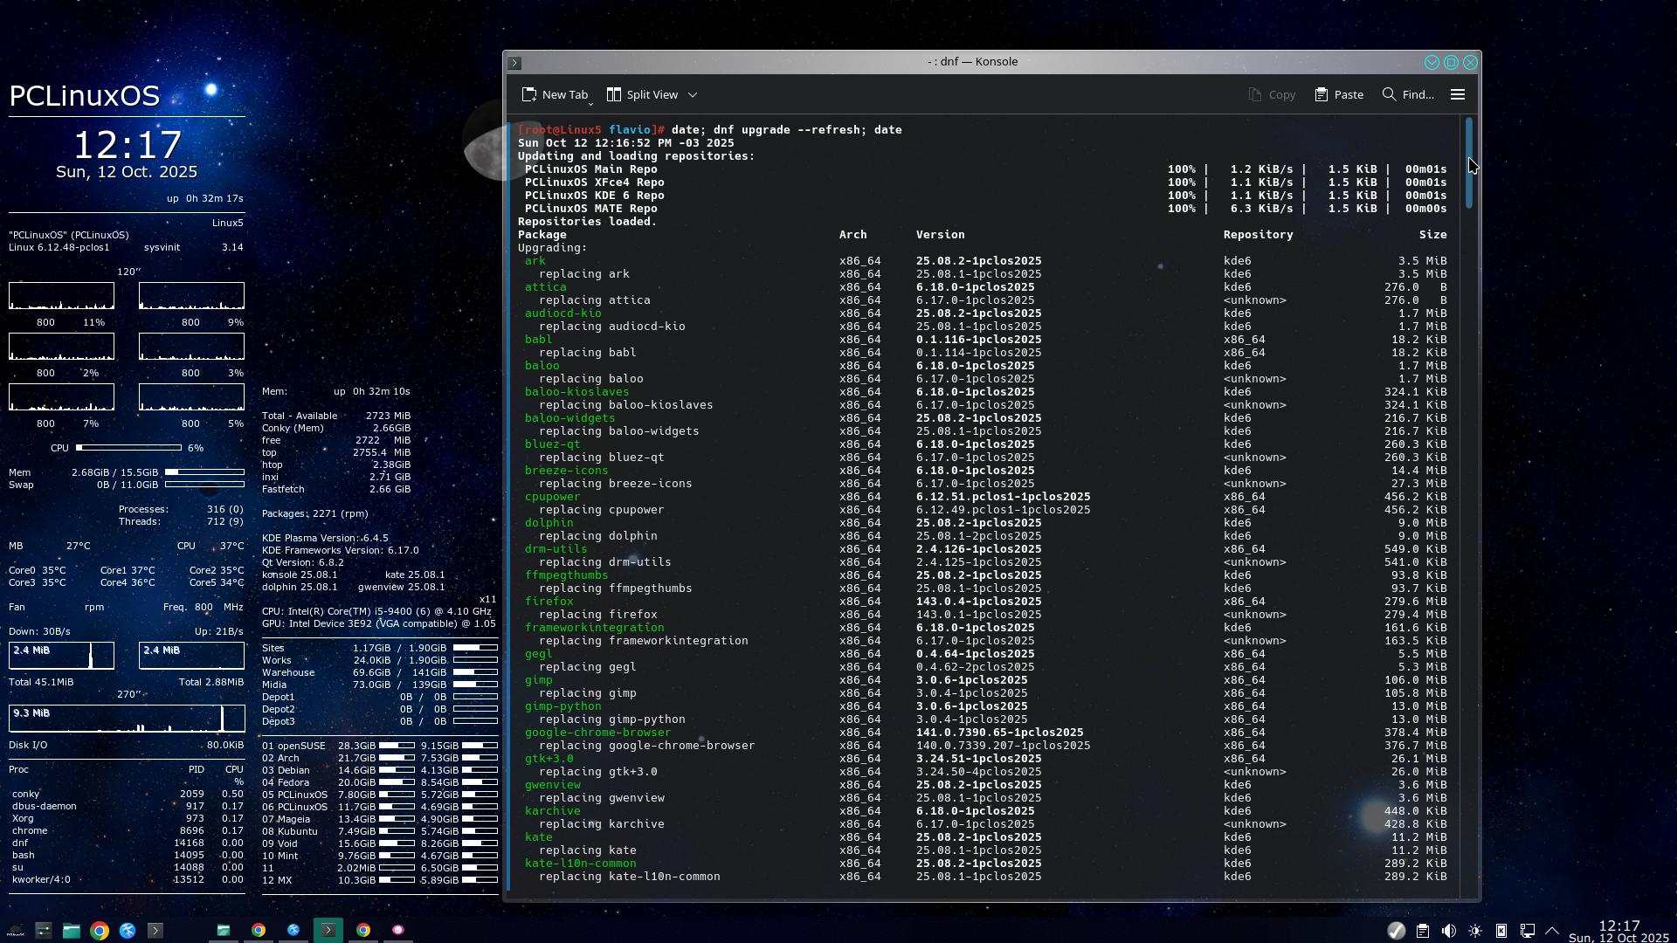Paste clipboard into the terminal
This screenshot has width=1677, height=943.
click(x=1339, y=94)
